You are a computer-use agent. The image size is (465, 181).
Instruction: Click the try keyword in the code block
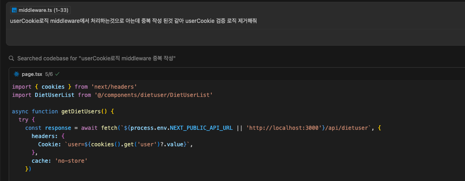(23, 120)
